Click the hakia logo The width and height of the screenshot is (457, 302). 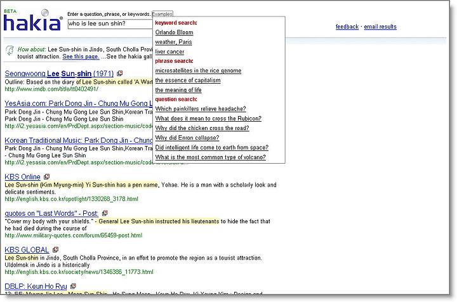coord(32,21)
